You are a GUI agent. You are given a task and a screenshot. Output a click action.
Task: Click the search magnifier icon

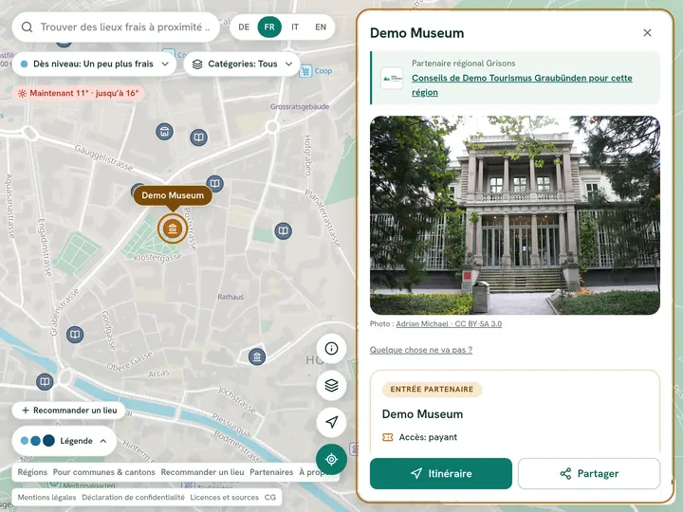pos(27,27)
